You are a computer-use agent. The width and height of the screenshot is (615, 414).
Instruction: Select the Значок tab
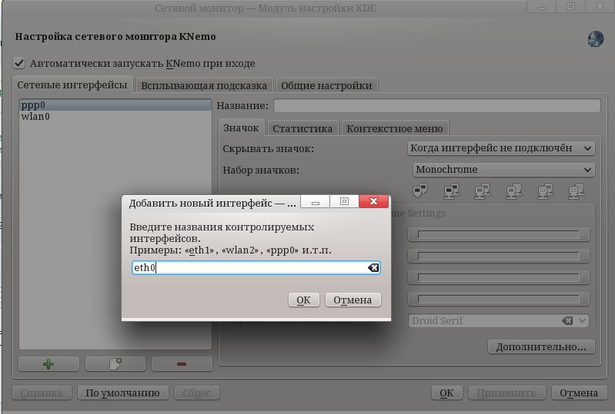pyautogui.click(x=241, y=128)
